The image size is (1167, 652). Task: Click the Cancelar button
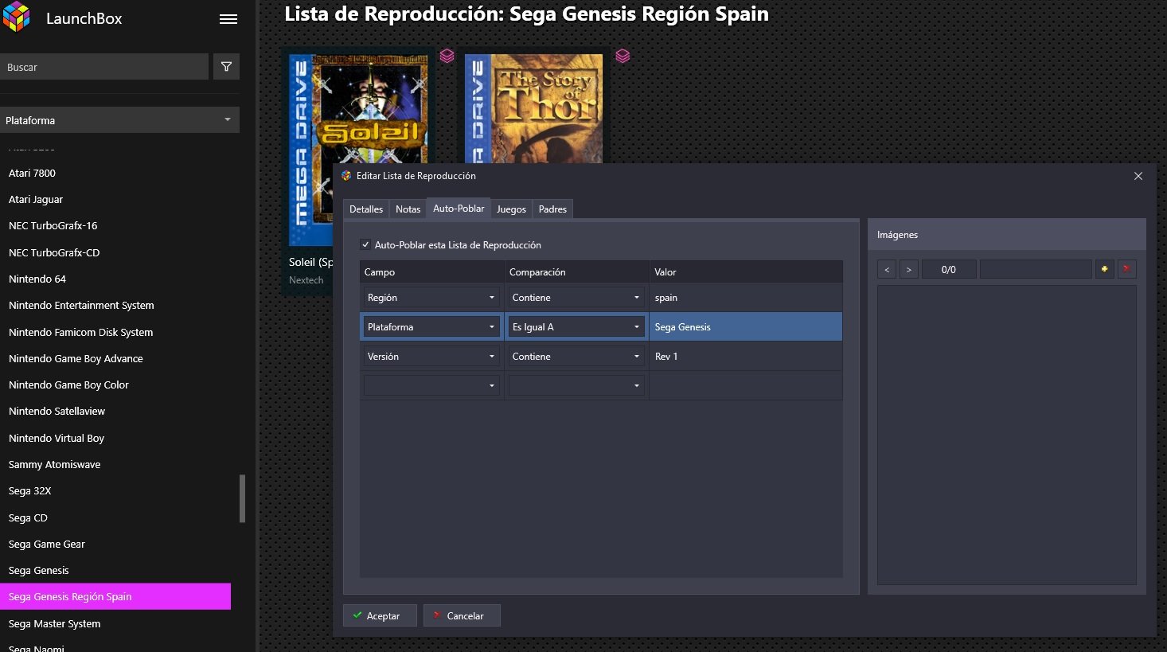462,615
